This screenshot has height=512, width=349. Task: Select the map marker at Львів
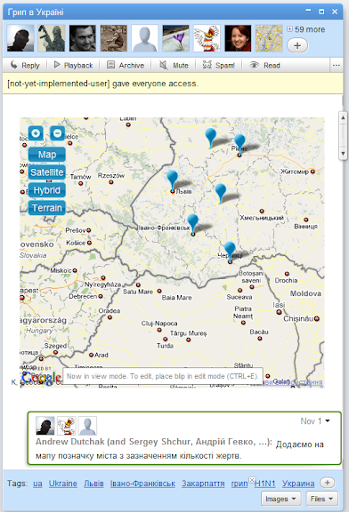[172, 180]
